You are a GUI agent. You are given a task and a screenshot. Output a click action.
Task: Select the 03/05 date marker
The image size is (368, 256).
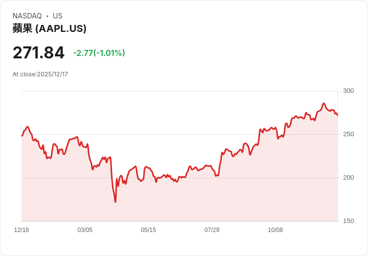[85, 230]
